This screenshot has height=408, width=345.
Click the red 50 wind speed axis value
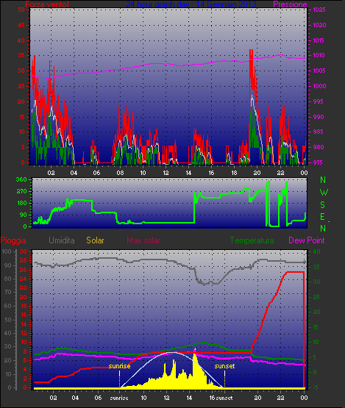(x=21, y=10)
